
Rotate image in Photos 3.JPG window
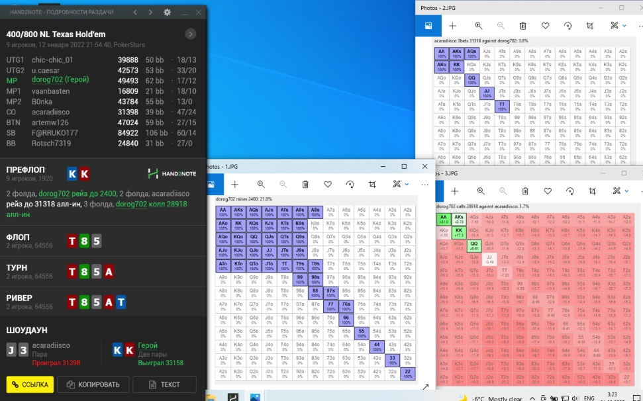pyautogui.click(x=569, y=191)
